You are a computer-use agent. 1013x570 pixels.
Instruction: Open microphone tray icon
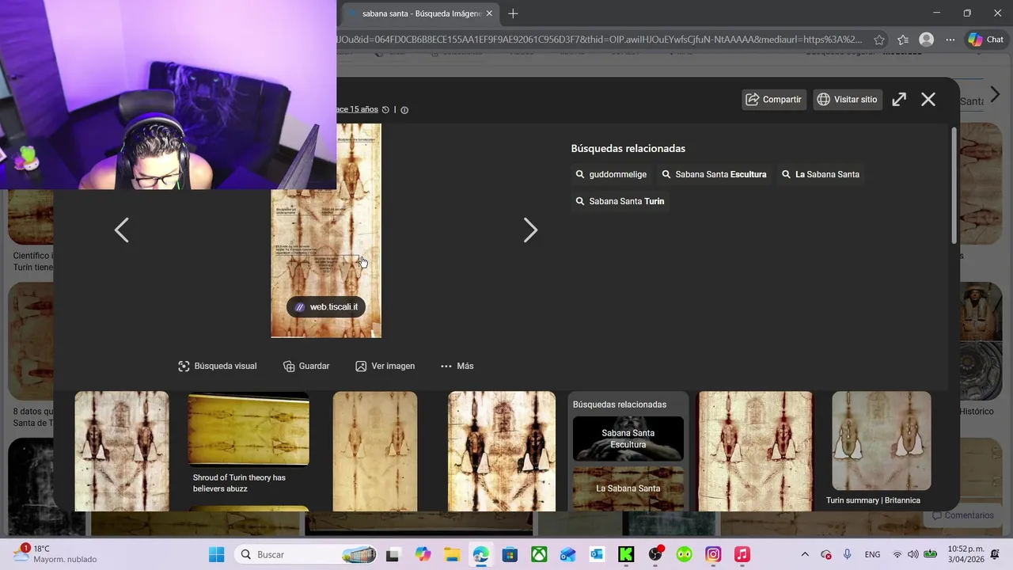(x=847, y=554)
